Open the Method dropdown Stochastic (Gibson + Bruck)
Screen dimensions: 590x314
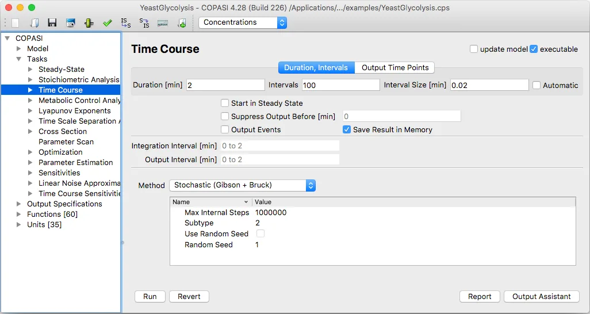coord(242,185)
